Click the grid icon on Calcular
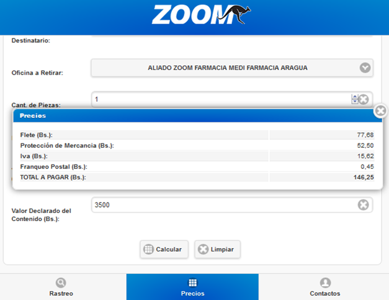The width and height of the screenshot is (389, 300). (148, 249)
